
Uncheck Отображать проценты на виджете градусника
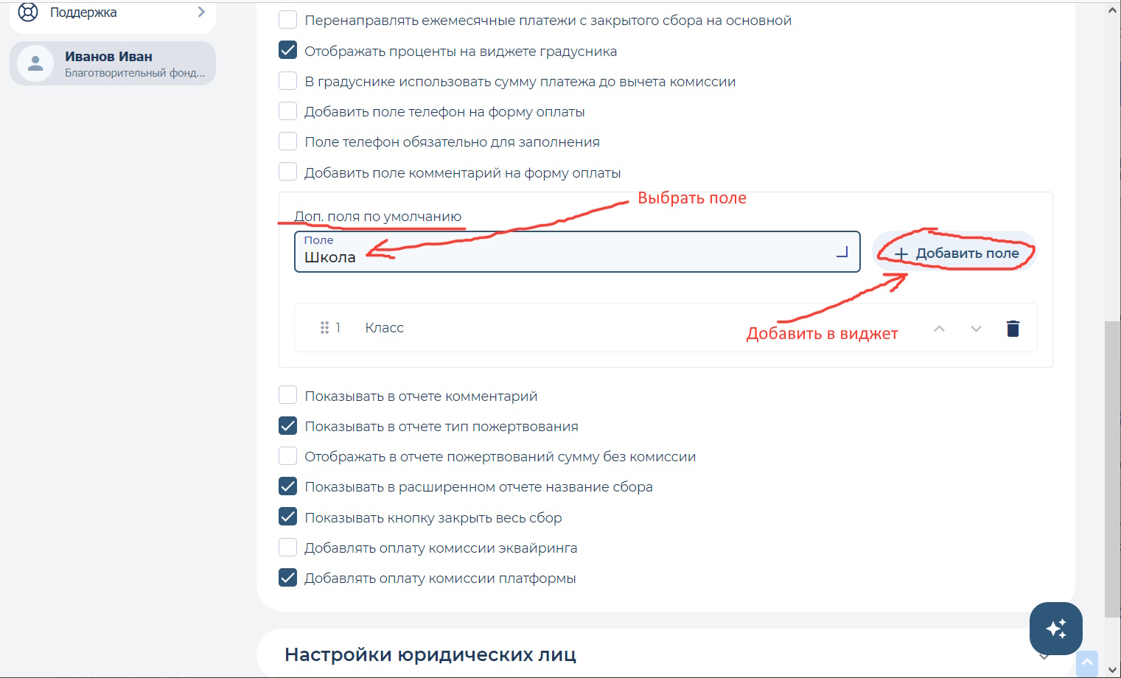(x=288, y=51)
